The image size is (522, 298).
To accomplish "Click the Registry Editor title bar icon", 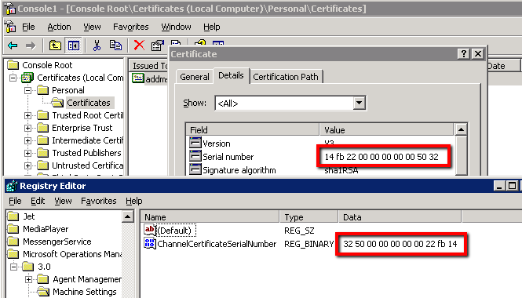I will (x=12, y=186).
